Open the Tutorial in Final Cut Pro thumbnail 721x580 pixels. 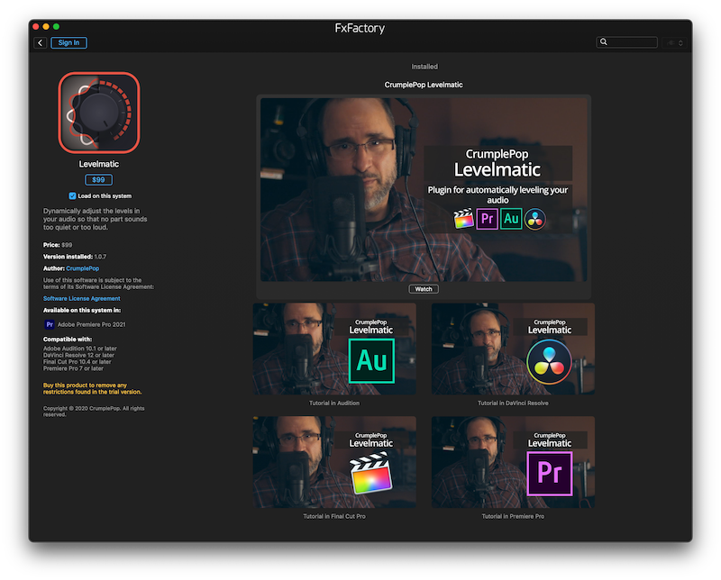point(334,462)
